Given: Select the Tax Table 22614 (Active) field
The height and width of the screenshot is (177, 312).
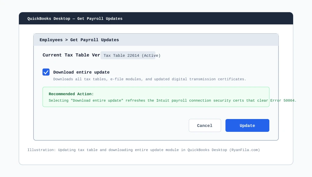Looking at the screenshot, I should point(128,55).
